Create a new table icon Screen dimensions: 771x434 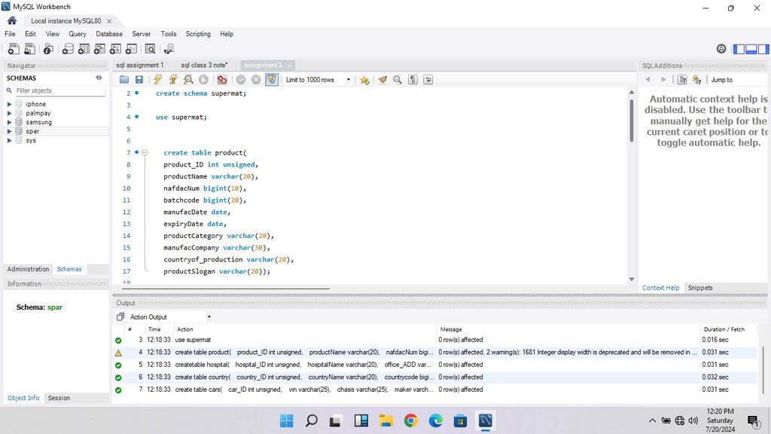84,49
